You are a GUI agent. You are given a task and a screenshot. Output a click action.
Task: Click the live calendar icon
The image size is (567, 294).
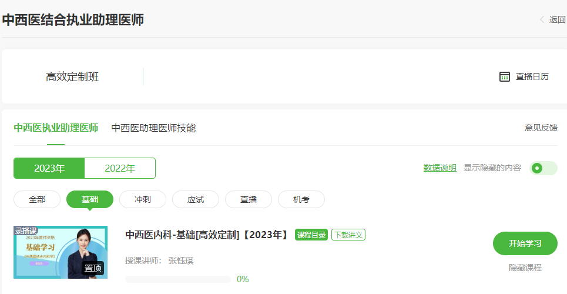click(x=504, y=76)
